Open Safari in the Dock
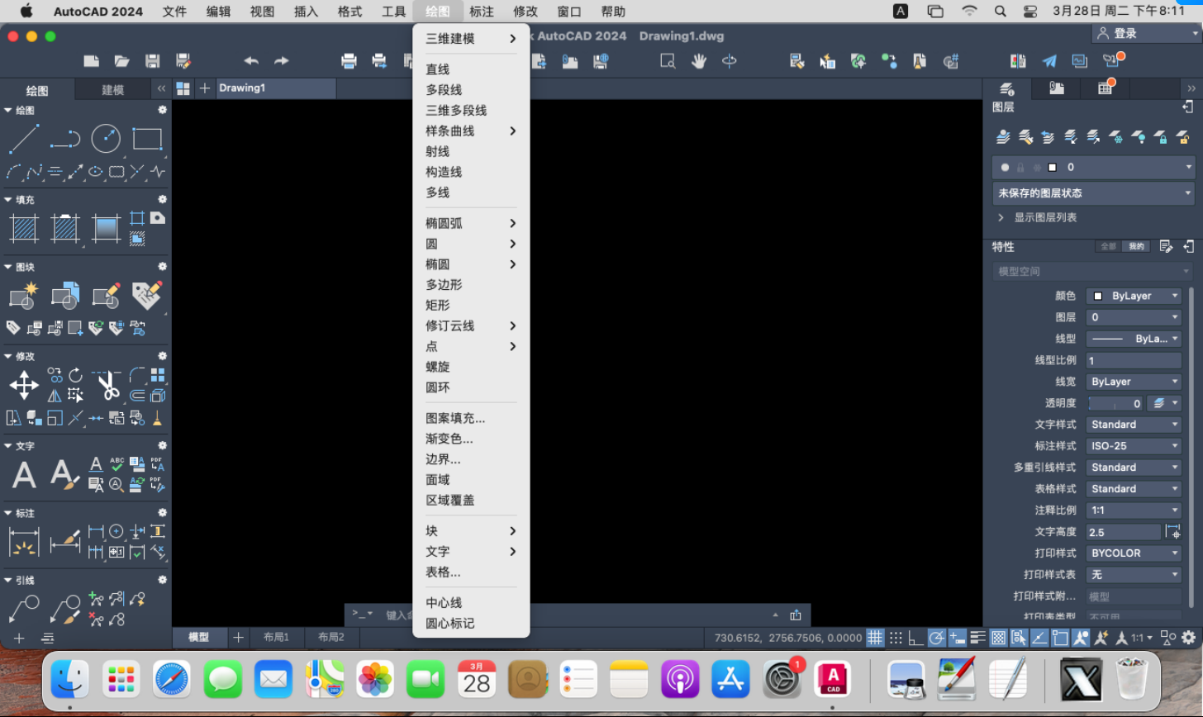 (172, 679)
